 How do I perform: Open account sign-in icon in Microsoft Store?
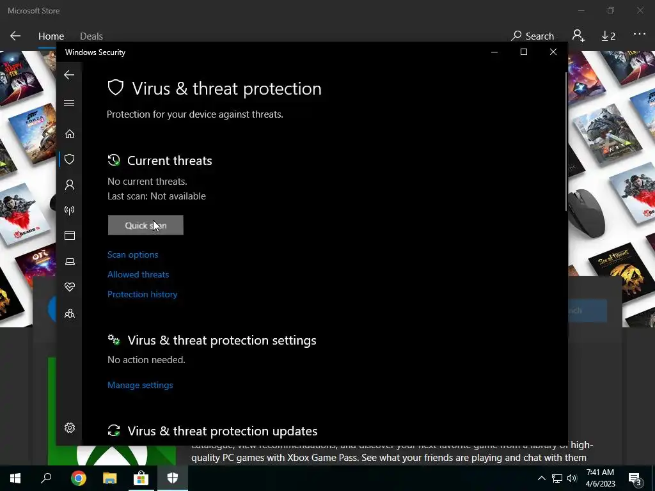[578, 36]
